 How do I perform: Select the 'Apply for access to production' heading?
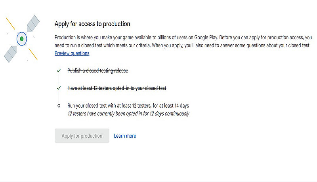[x=92, y=24]
